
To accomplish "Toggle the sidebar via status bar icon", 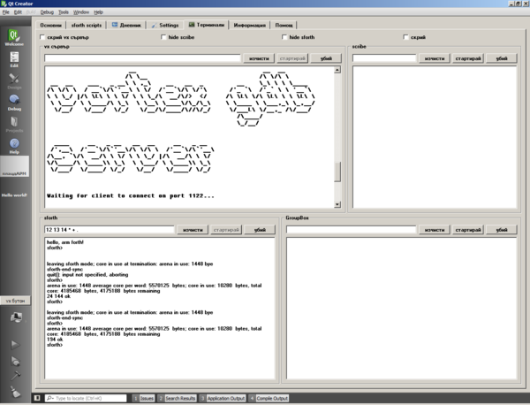I will 37,398.
